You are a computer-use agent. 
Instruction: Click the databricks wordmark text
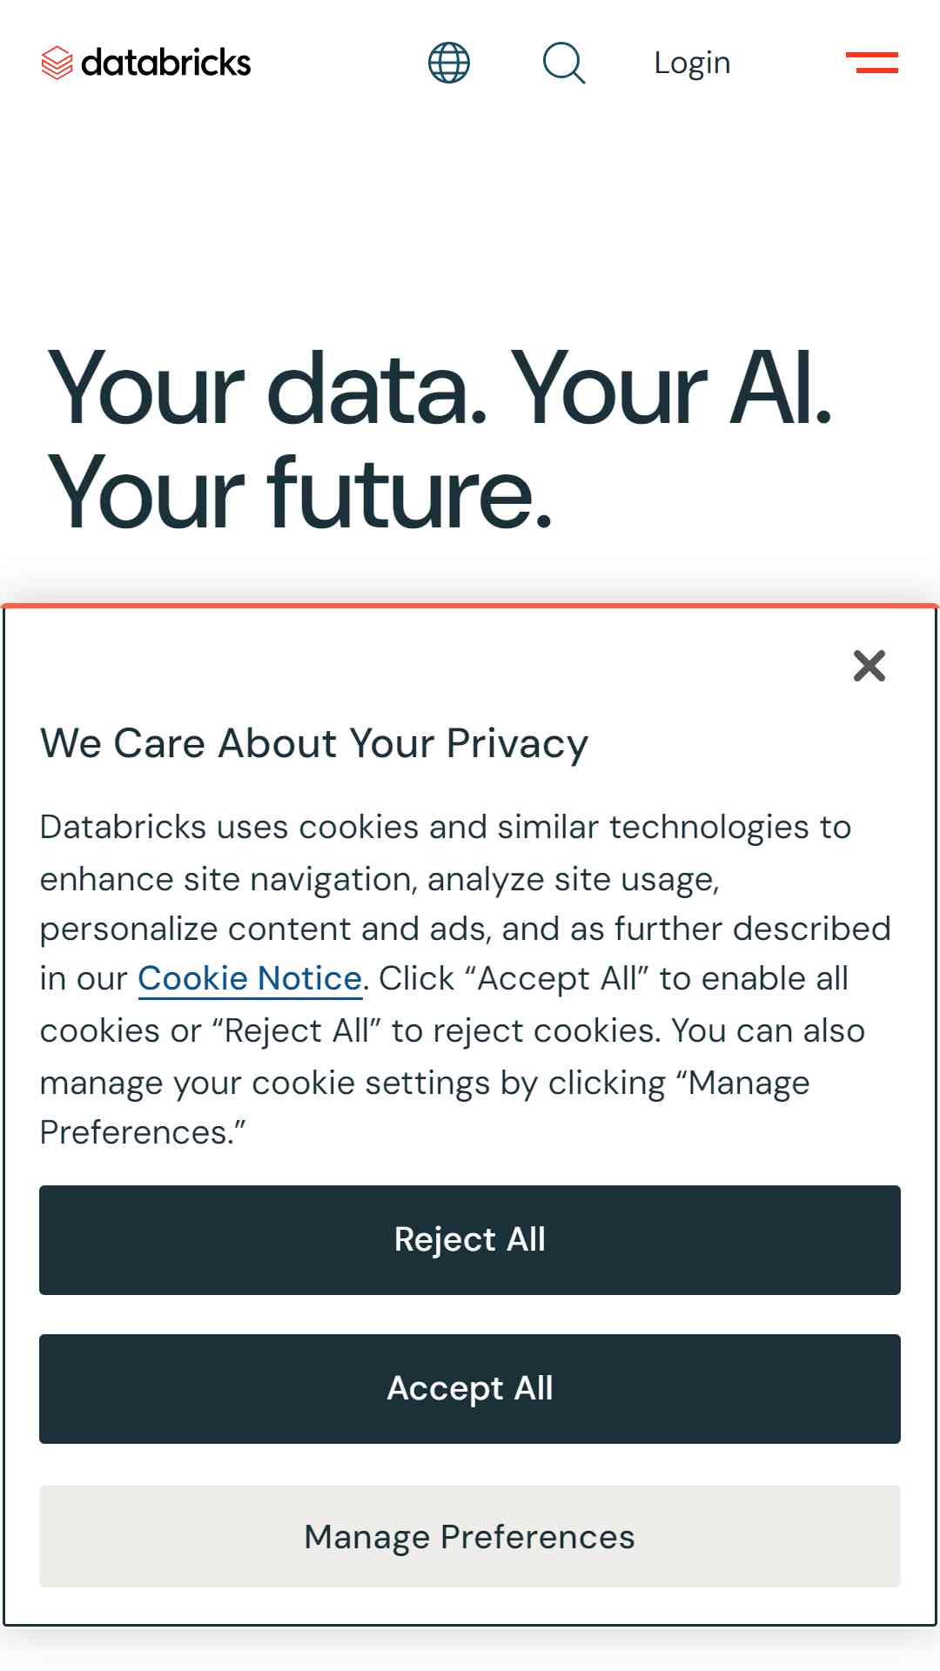tap(165, 63)
